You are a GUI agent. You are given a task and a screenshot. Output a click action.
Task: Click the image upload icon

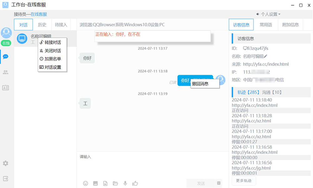click(x=95, y=183)
